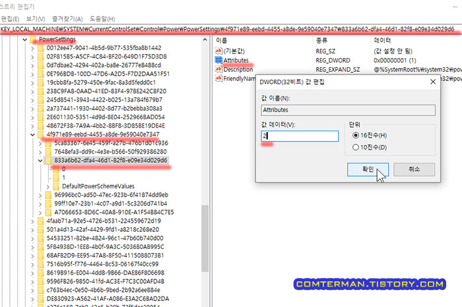Click the DefaultPowerSchemeValues folder icon
The height and width of the screenshot is (307, 462).
pyautogui.click(x=56, y=186)
